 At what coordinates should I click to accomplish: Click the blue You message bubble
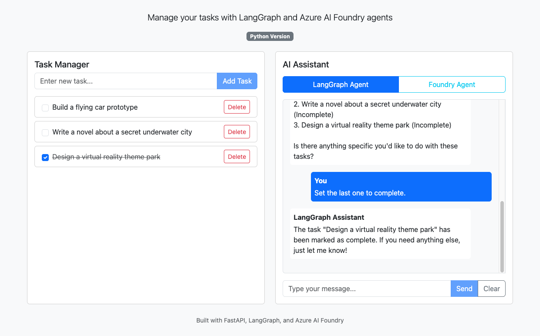coord(401,187)
